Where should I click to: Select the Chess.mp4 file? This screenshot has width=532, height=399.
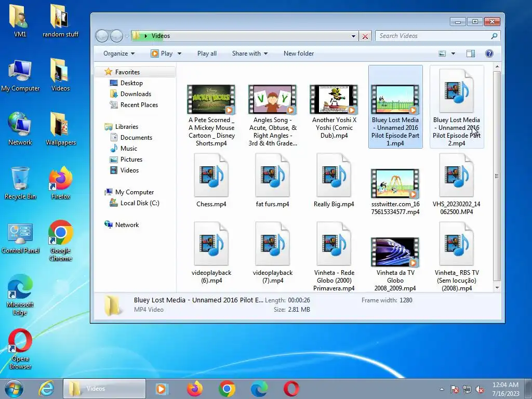pos(211,180)
